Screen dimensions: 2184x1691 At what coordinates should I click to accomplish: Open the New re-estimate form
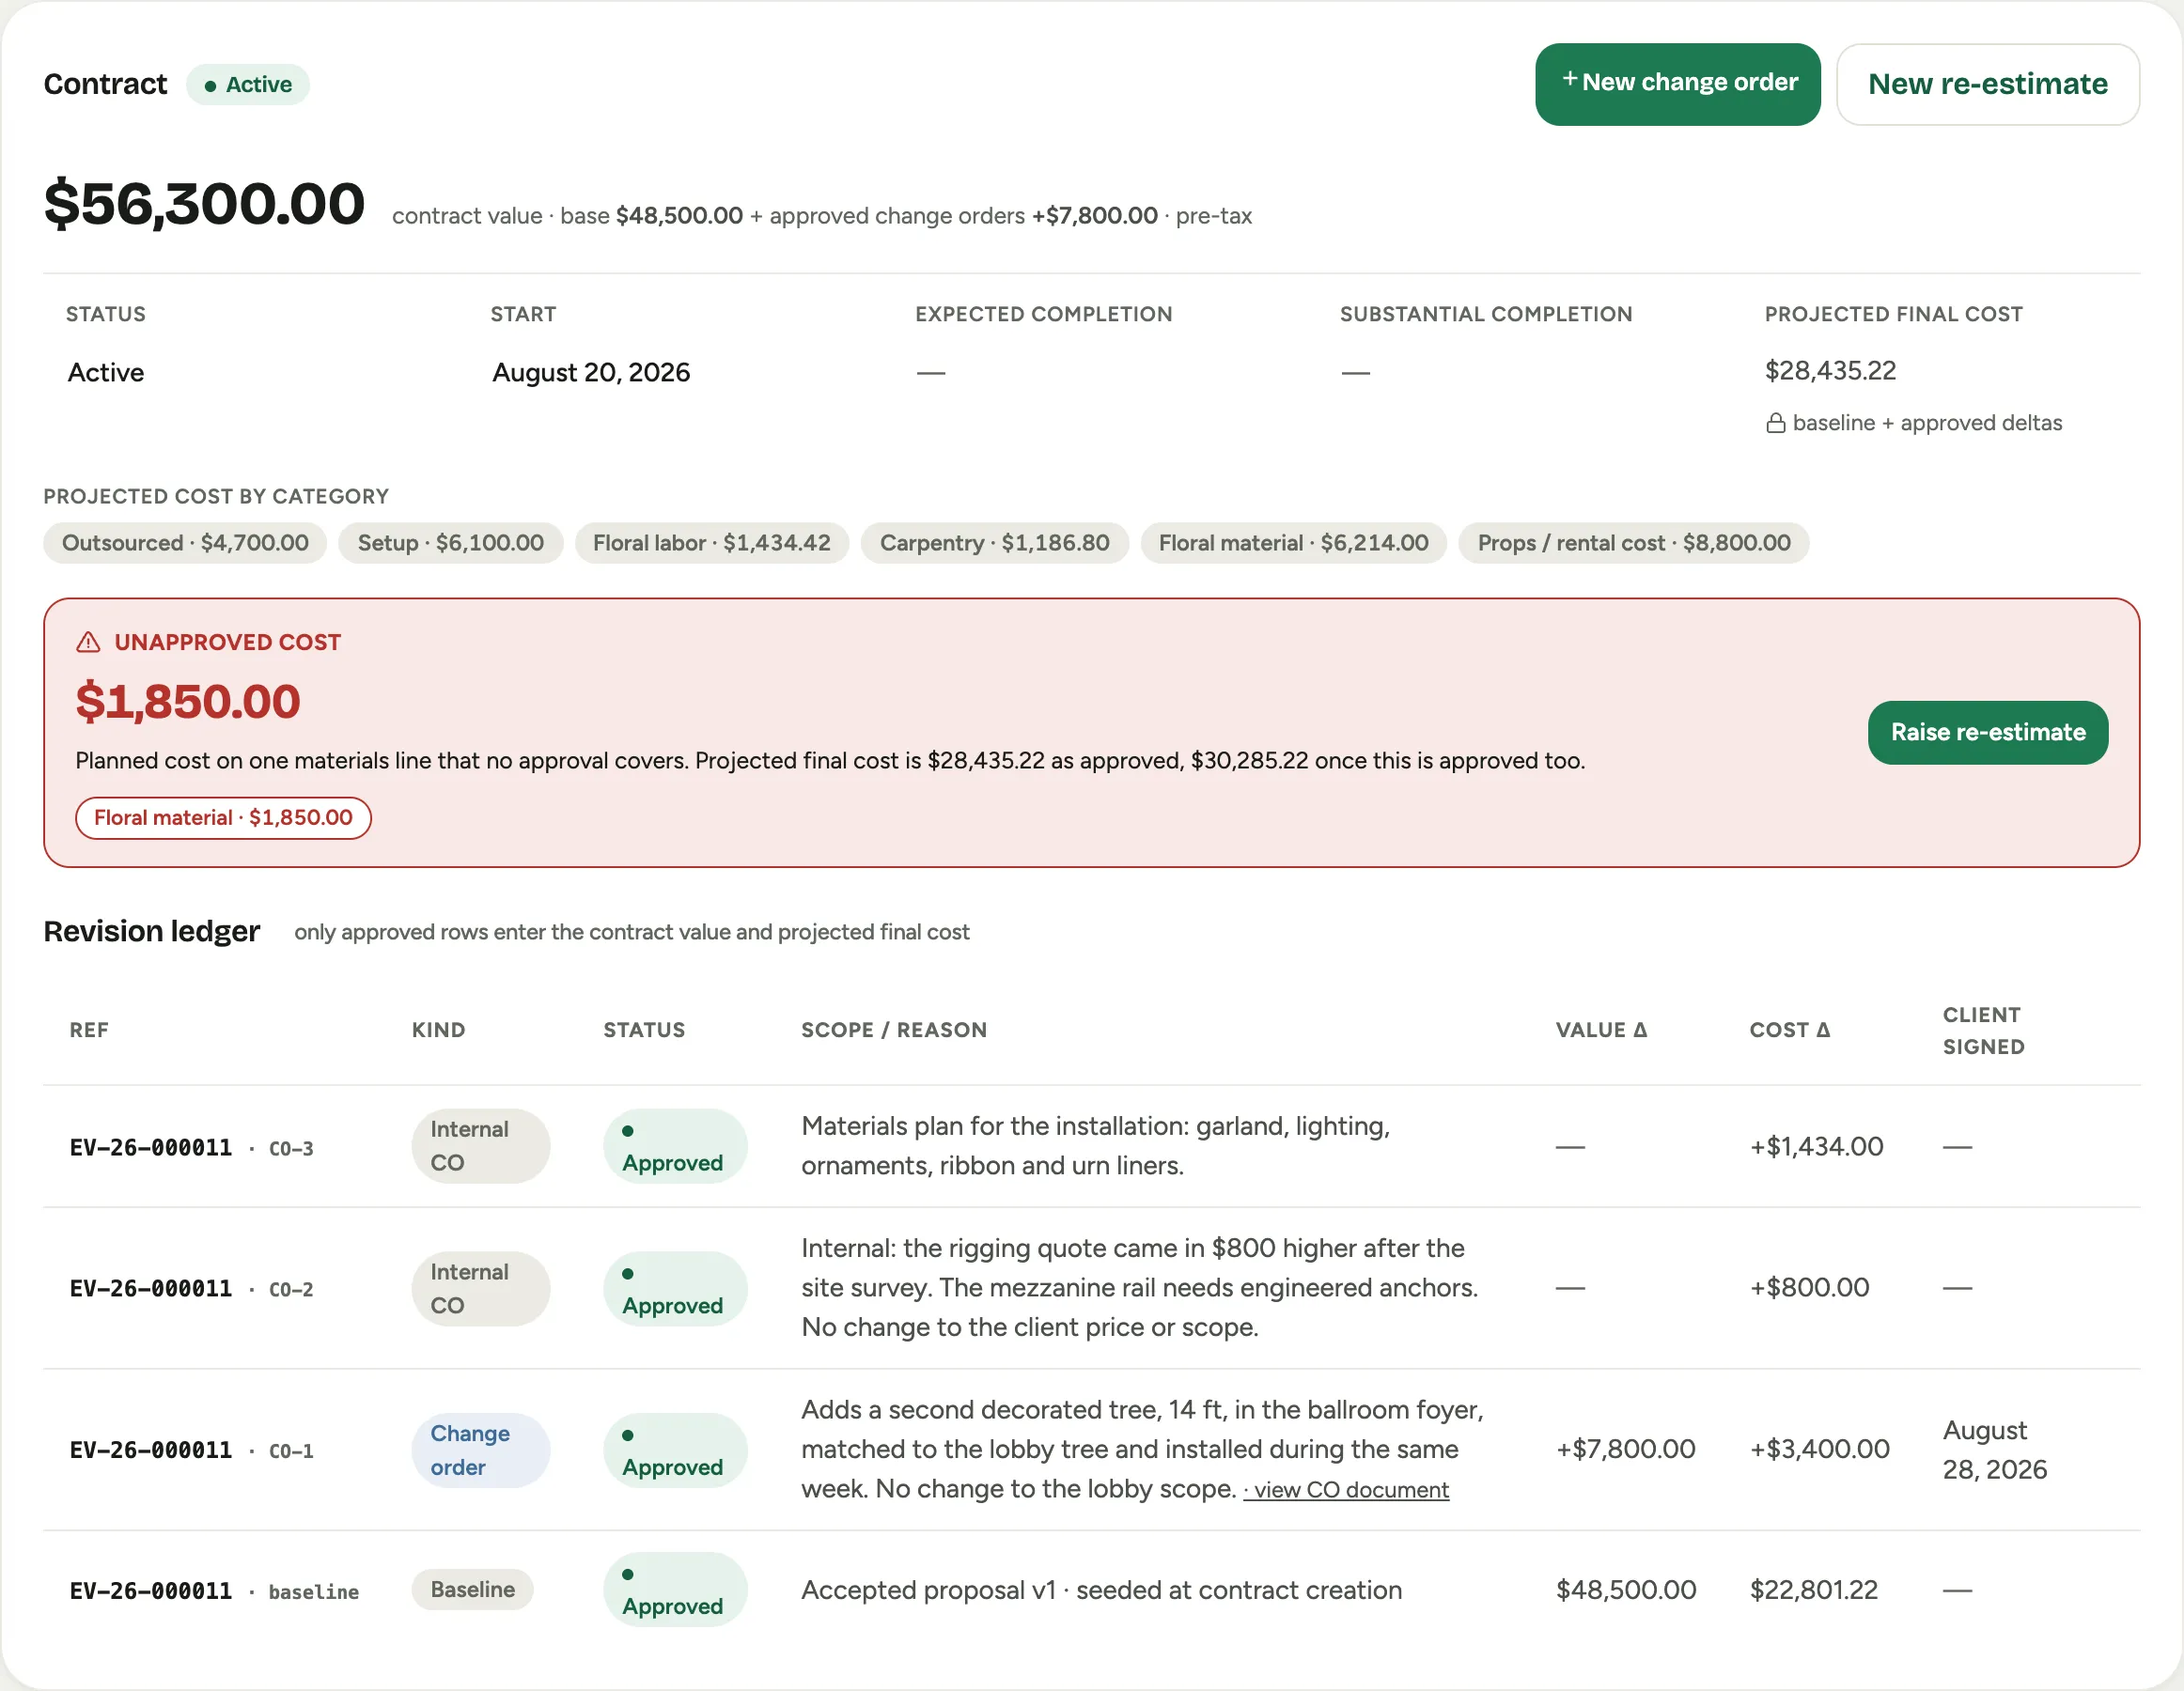click(1987, 84)
